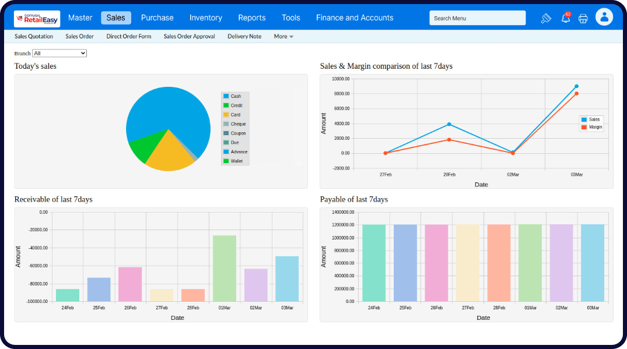Open the Master menu
The image size is (627, 349).
(x=80, y=17)
